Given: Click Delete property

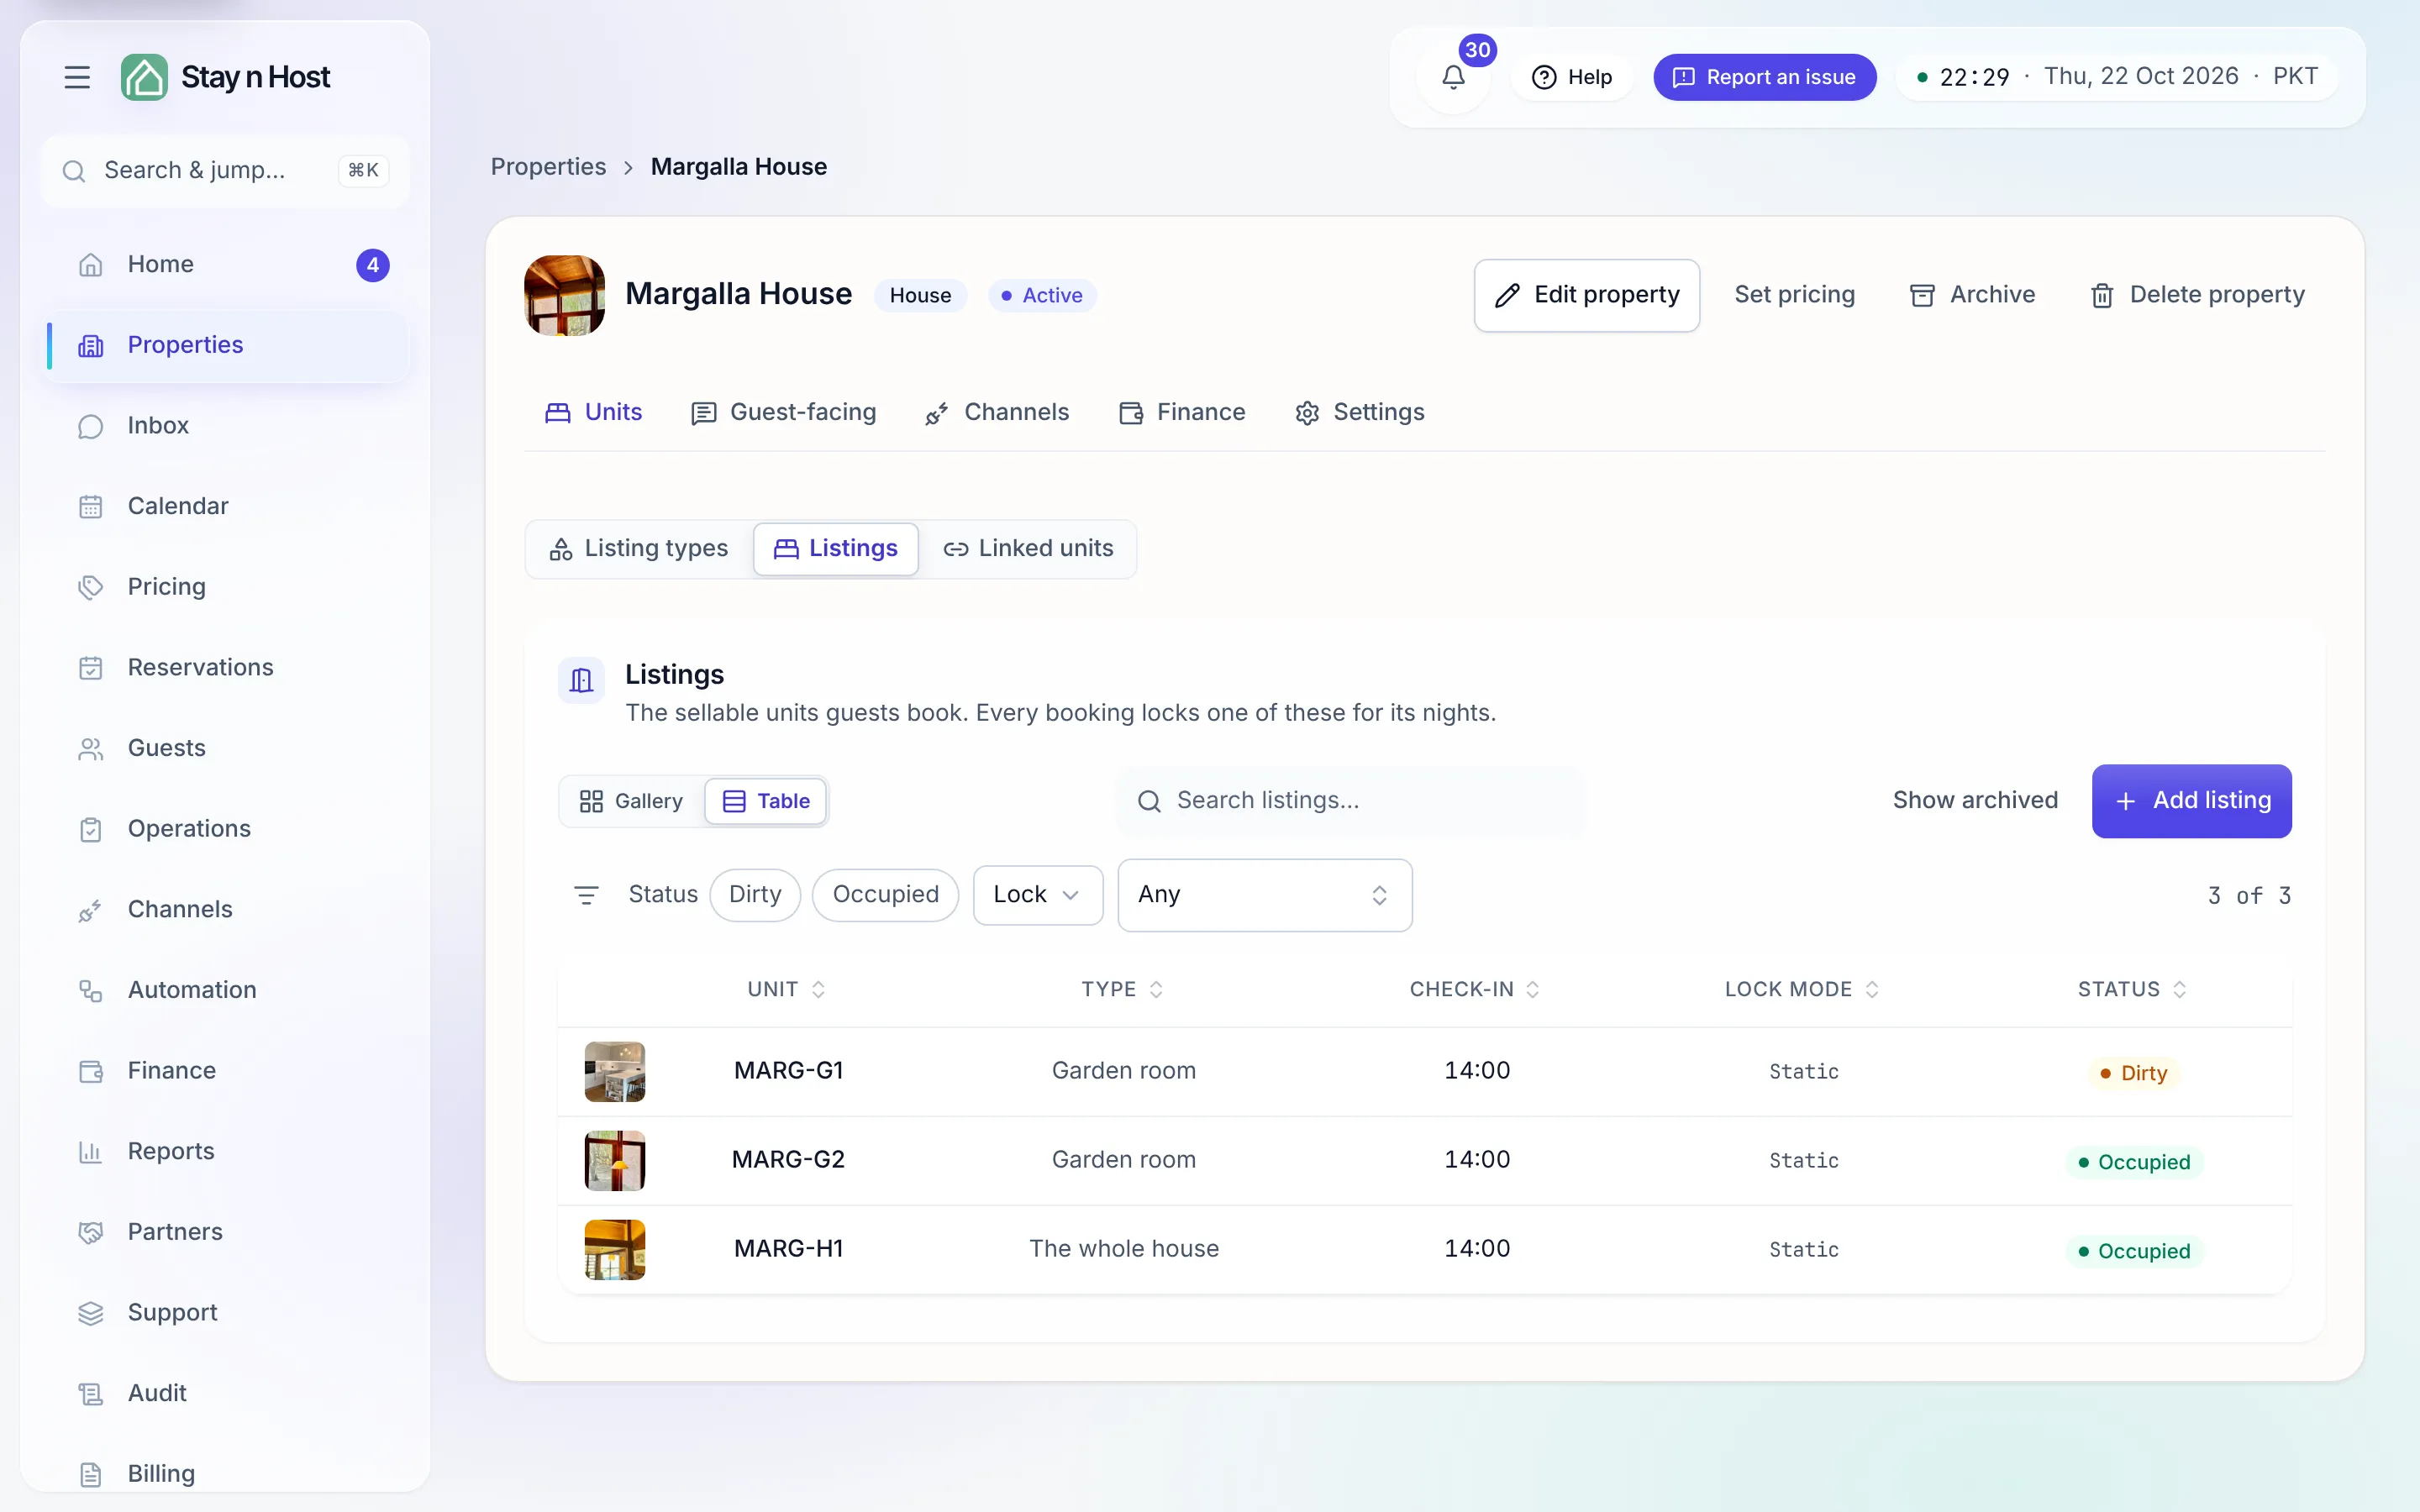Looking at the screenshot, I should [x=2197, y=296].
